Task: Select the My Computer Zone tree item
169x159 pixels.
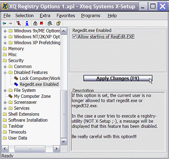Action: click(32, 96)
